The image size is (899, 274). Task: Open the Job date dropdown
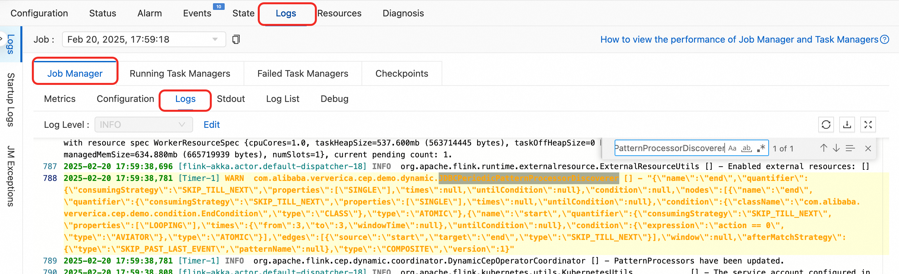[x=144, y=39]
